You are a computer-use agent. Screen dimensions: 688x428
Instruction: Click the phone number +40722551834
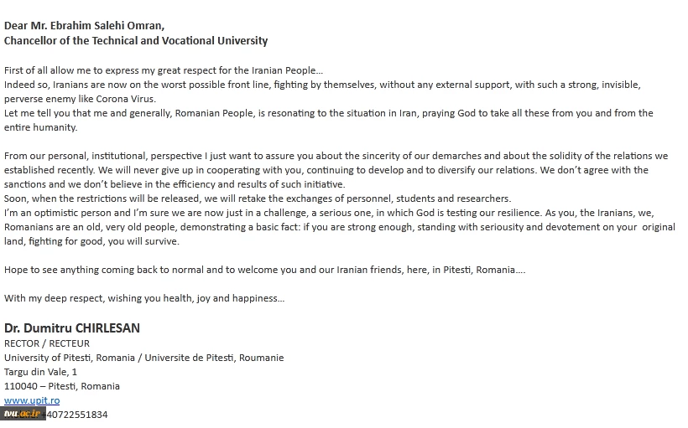(x=77, y=415)
